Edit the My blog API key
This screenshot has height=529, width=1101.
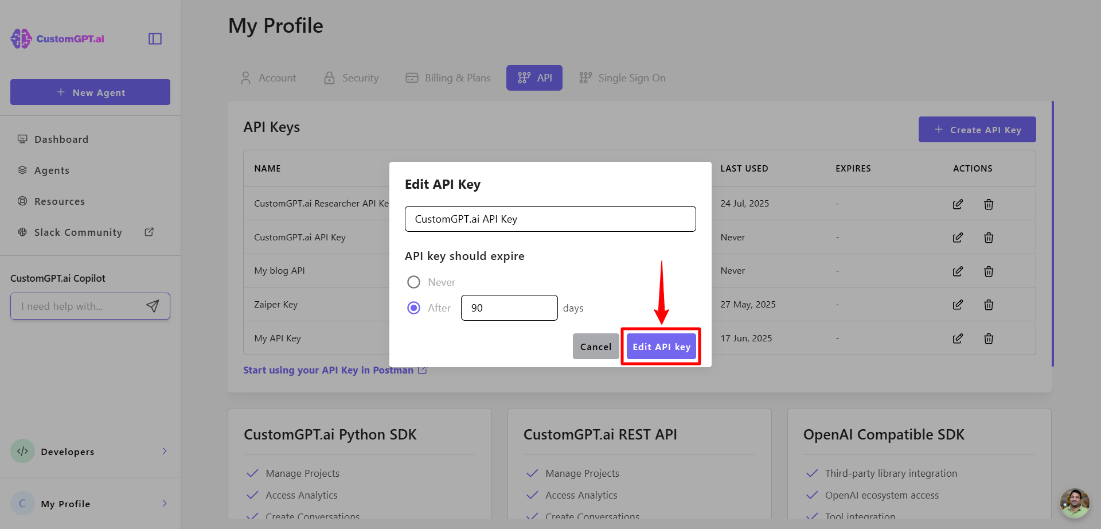(x=958, y=271)
